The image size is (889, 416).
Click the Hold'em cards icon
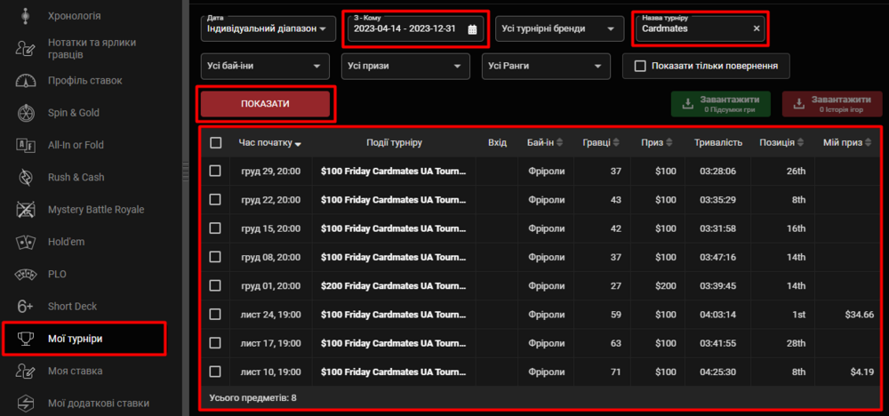[x=25, y=242]
